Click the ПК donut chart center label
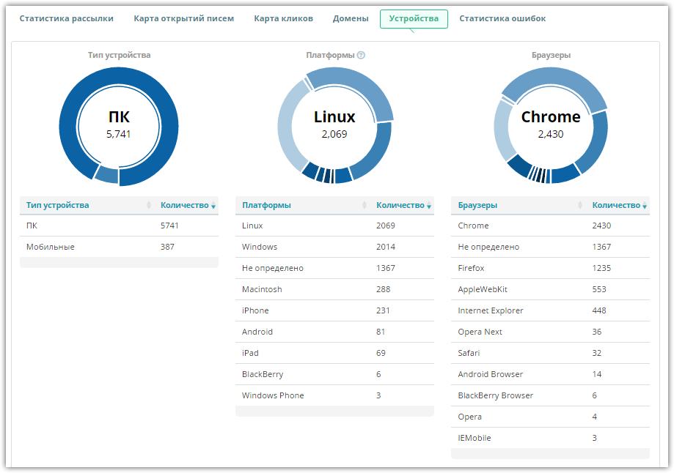The image size is (674, 473). [118, 117]
